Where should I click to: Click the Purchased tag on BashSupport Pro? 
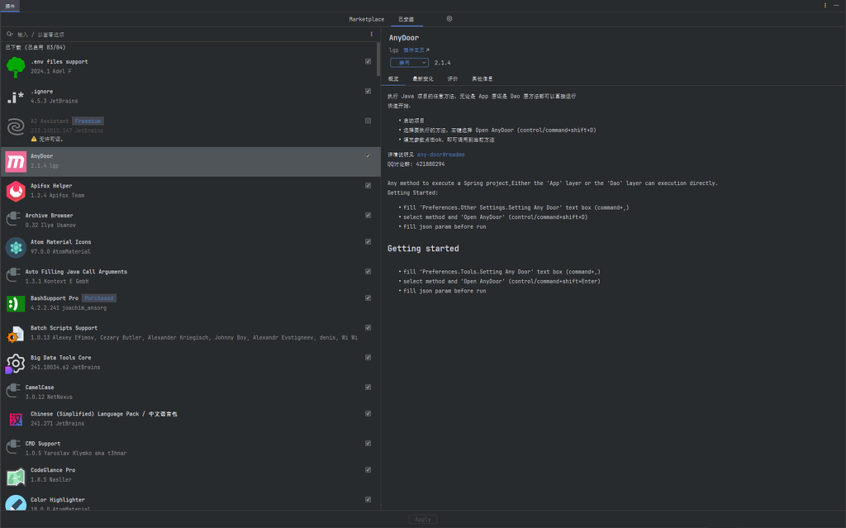point(99,298)
